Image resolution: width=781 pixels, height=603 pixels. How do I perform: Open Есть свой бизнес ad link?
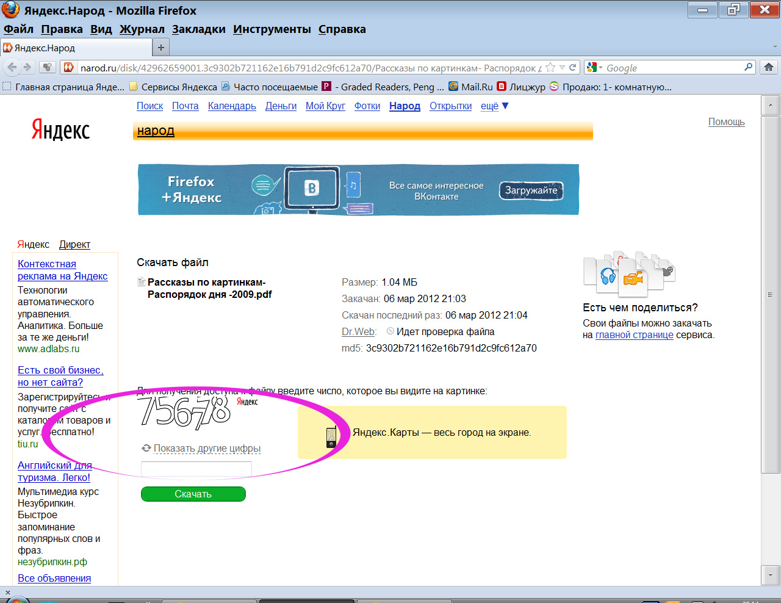[60, 376]
